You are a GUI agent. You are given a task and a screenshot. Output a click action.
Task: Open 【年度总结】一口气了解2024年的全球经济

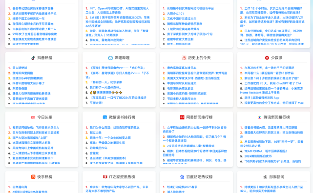118,98
